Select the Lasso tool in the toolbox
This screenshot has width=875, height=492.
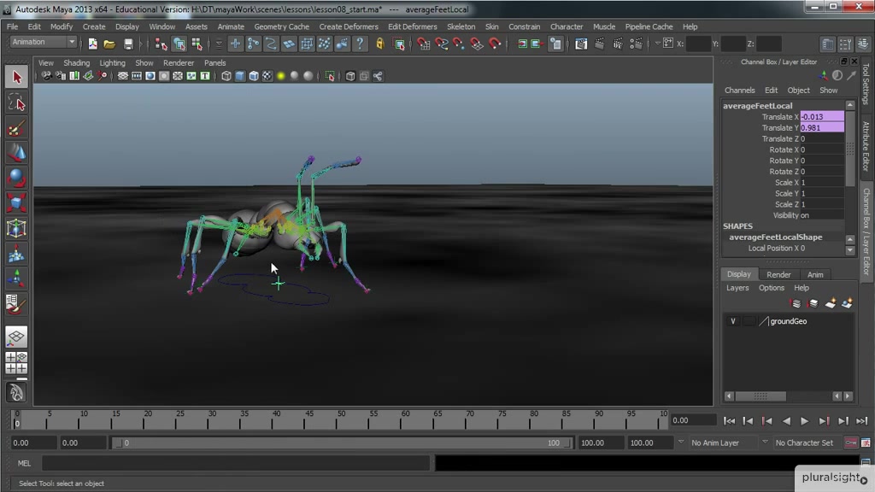16,102
